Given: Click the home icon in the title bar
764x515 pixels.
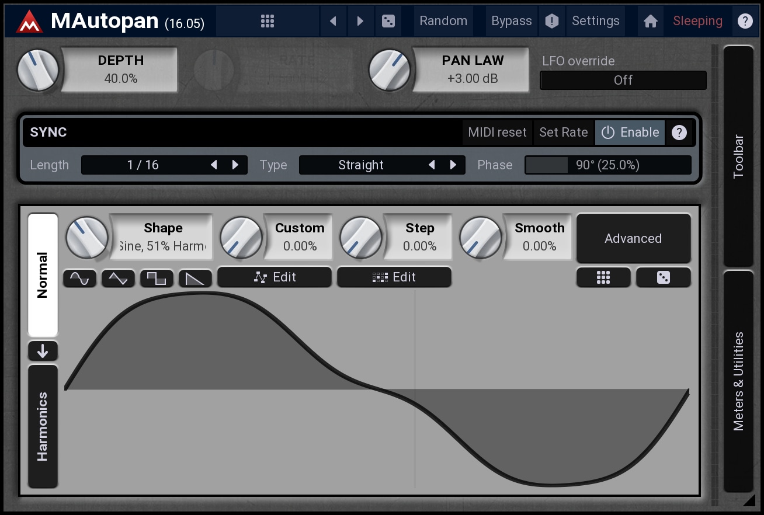Looking at the screenshot, I should tap(651, 21).
